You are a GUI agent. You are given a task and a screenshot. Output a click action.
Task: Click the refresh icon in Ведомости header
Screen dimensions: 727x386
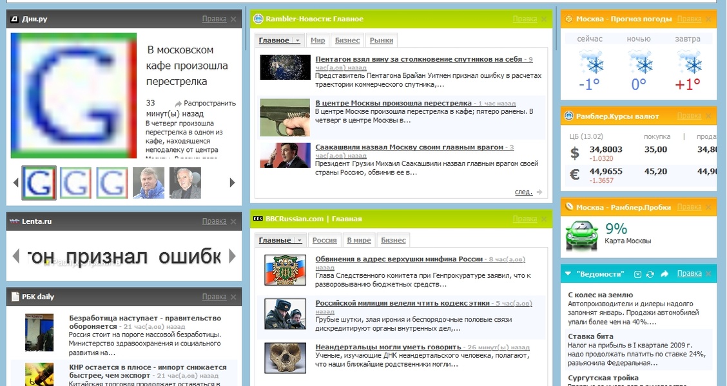(650, 274)
